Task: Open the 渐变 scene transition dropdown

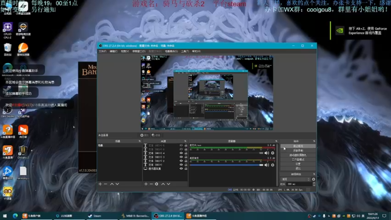Action: (296, 179)
